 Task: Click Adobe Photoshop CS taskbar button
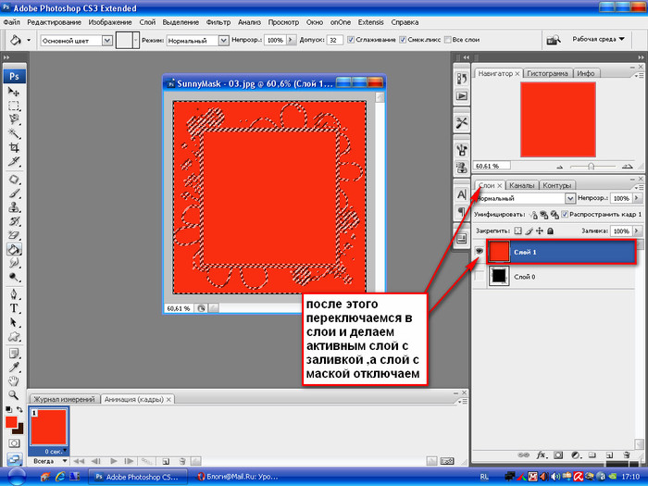coord(139,477)
